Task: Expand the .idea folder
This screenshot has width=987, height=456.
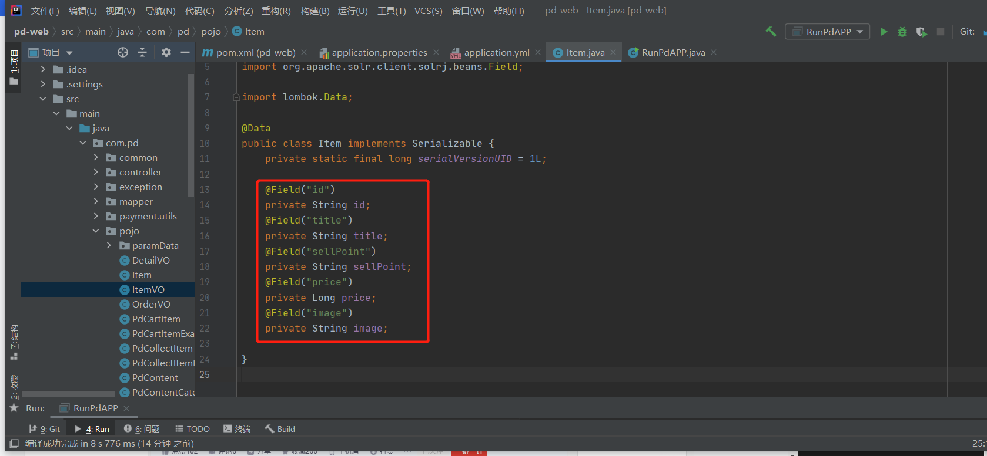Action: pyautogui.click(x=43, y=69)
